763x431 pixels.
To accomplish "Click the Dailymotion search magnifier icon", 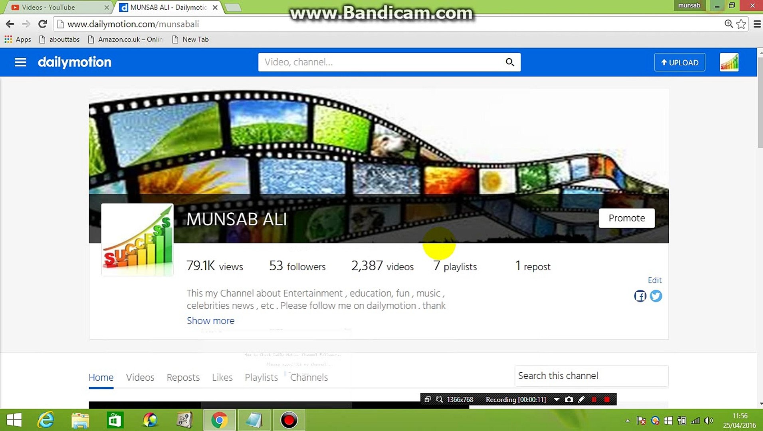I will coord(509,62).
